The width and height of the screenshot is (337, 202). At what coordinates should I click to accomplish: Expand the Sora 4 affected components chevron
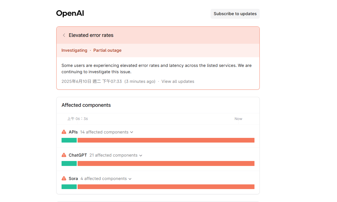pyautogui.click(x=130, y=179)
